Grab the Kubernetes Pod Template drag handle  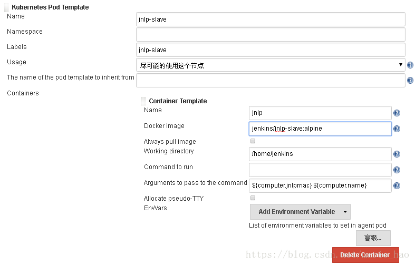pos(6,7)
